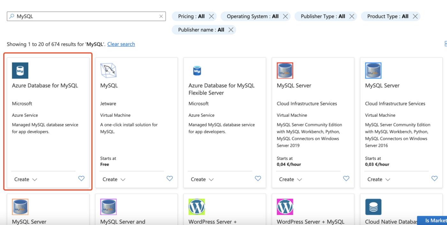447x225 pixels.
Task: Click the Clear search link
Action: (121, 44)
